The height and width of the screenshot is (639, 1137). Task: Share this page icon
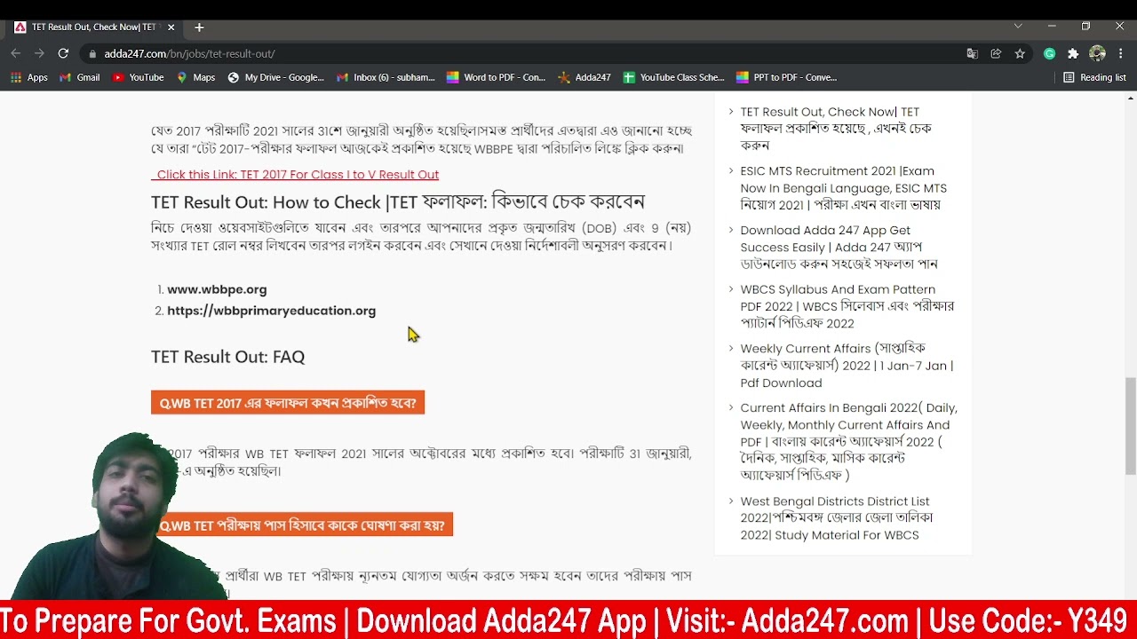point(996,54)
